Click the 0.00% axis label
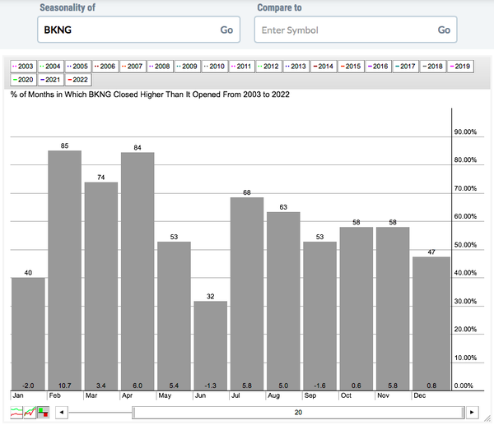Screen dimensions: 494x425 pos(464,386)
